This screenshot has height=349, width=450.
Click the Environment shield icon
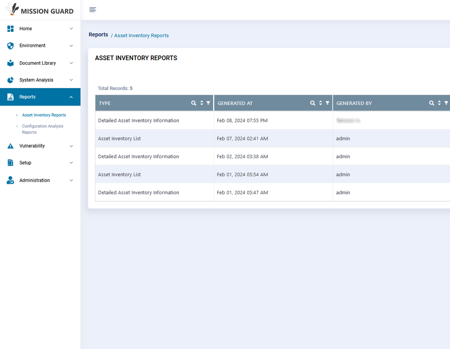click(x=10, y=46)
